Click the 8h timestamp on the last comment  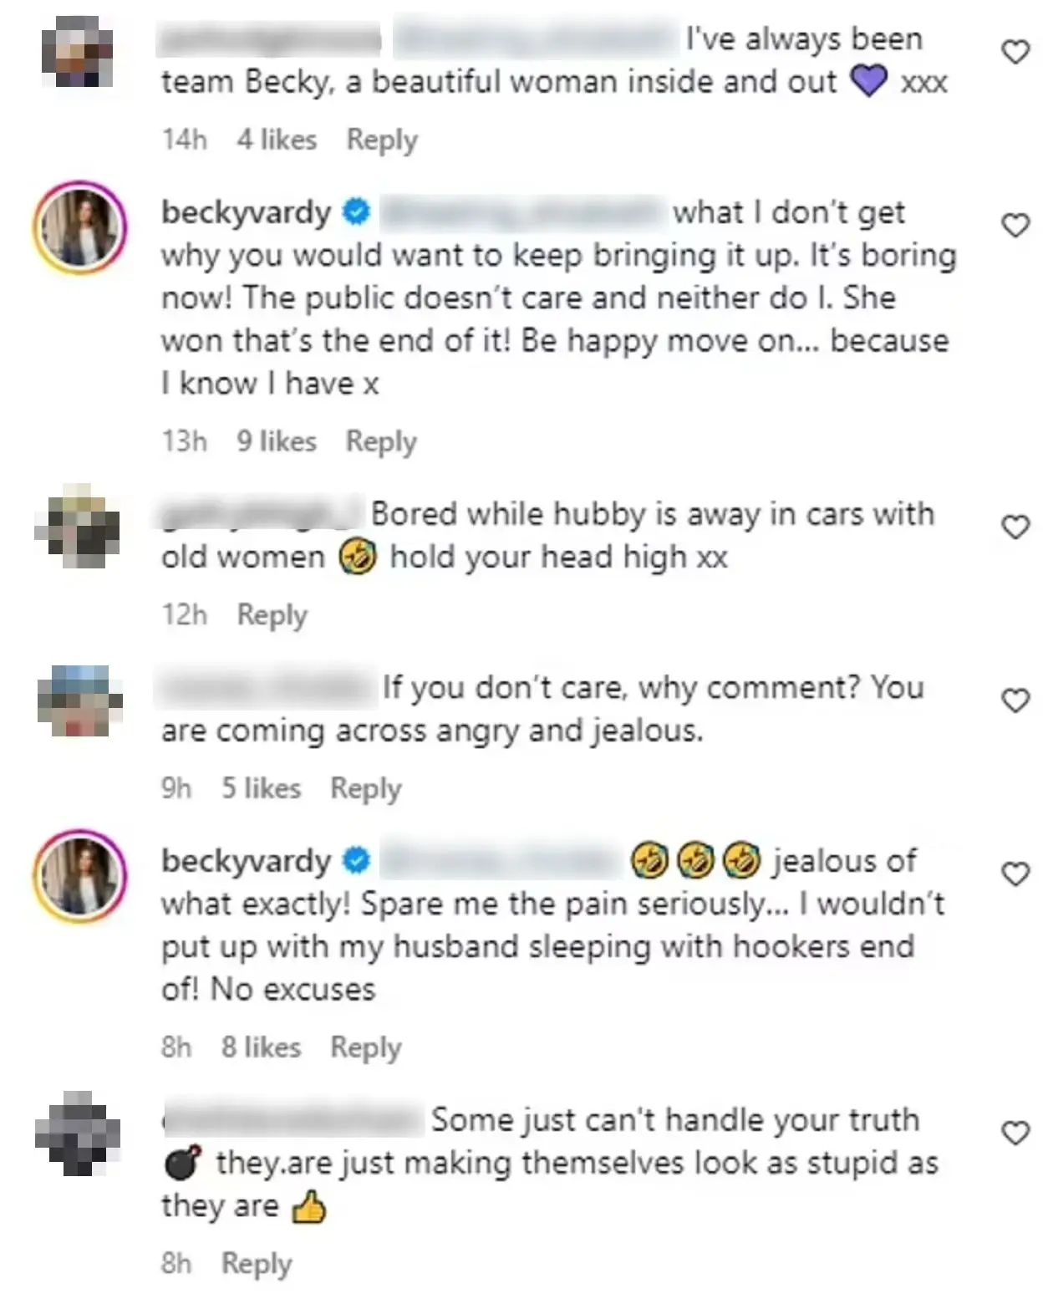point(178,1264)
